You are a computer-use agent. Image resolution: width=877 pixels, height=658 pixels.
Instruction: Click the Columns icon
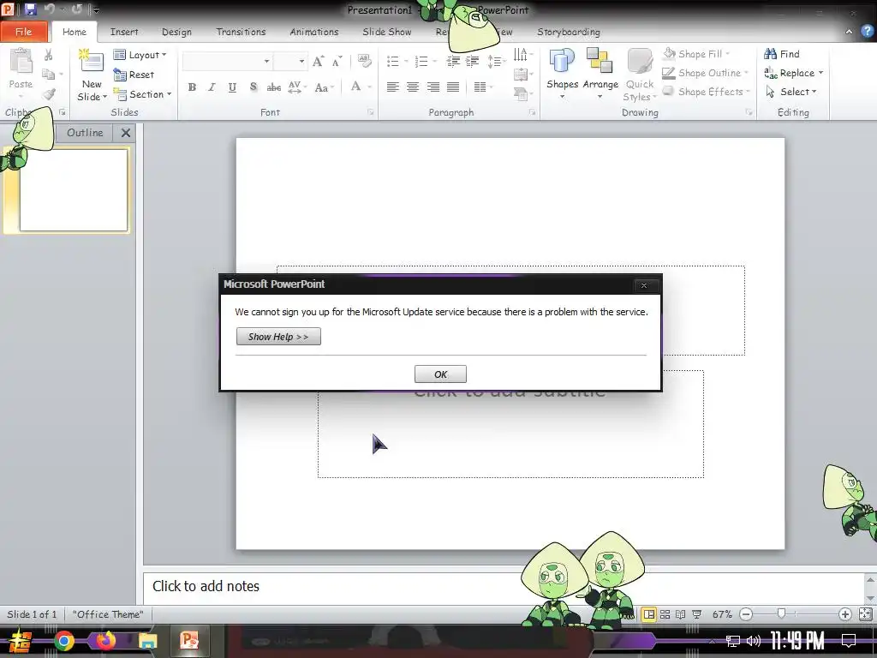(480, 87)
